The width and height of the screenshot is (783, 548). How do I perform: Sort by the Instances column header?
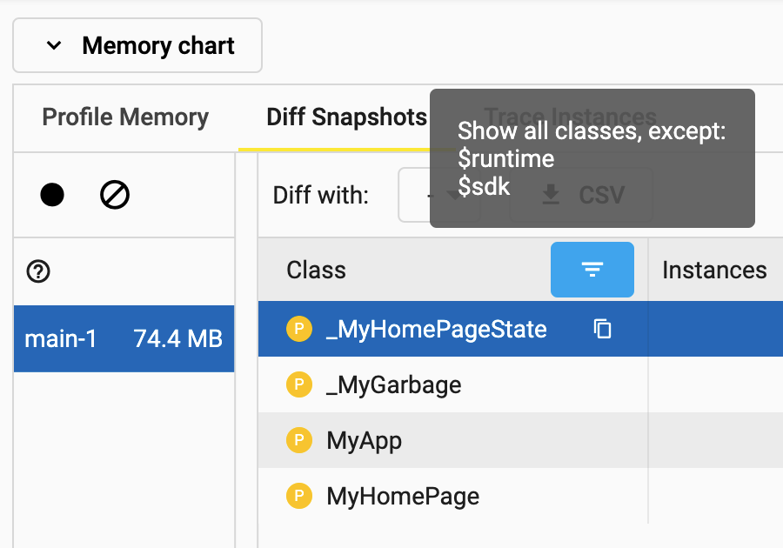(x=714, y=270)
